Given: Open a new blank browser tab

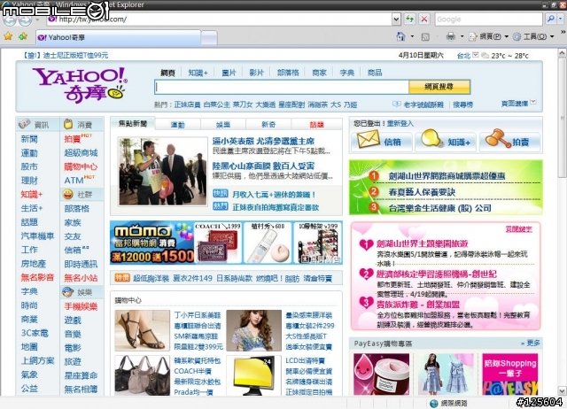Looking at the screenshot, I should (209, 37).
